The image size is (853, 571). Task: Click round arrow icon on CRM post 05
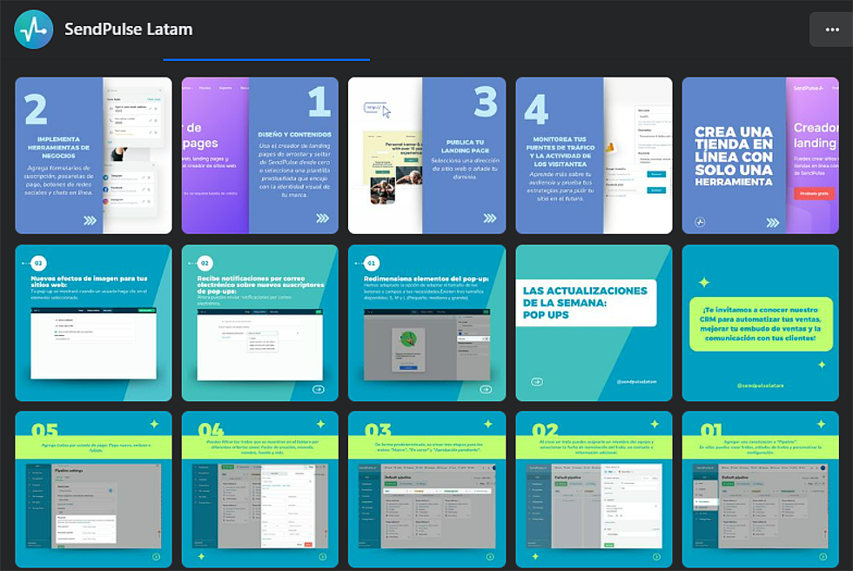(156, 556)
